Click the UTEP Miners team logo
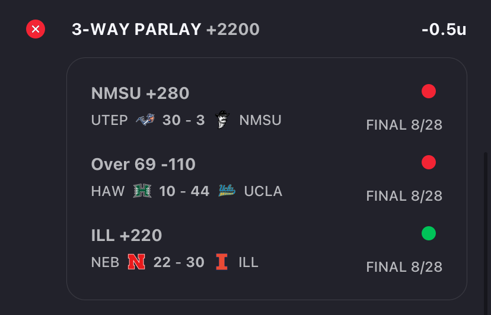 [x=145, y=120]
